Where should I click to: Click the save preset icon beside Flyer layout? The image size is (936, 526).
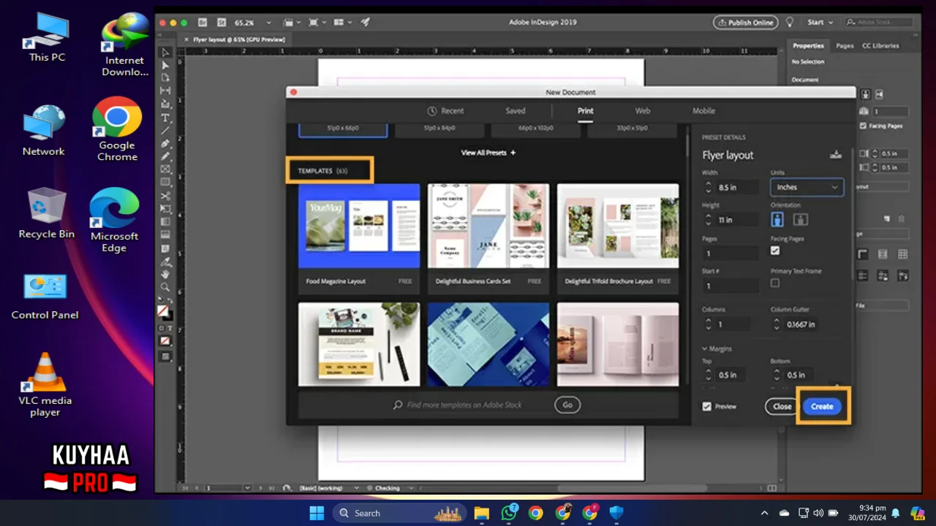(836, 154)
